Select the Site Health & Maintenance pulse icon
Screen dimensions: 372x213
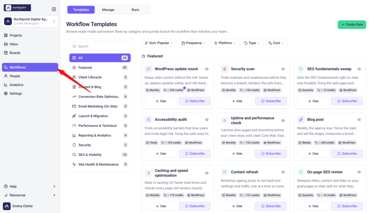coord(74,164)
